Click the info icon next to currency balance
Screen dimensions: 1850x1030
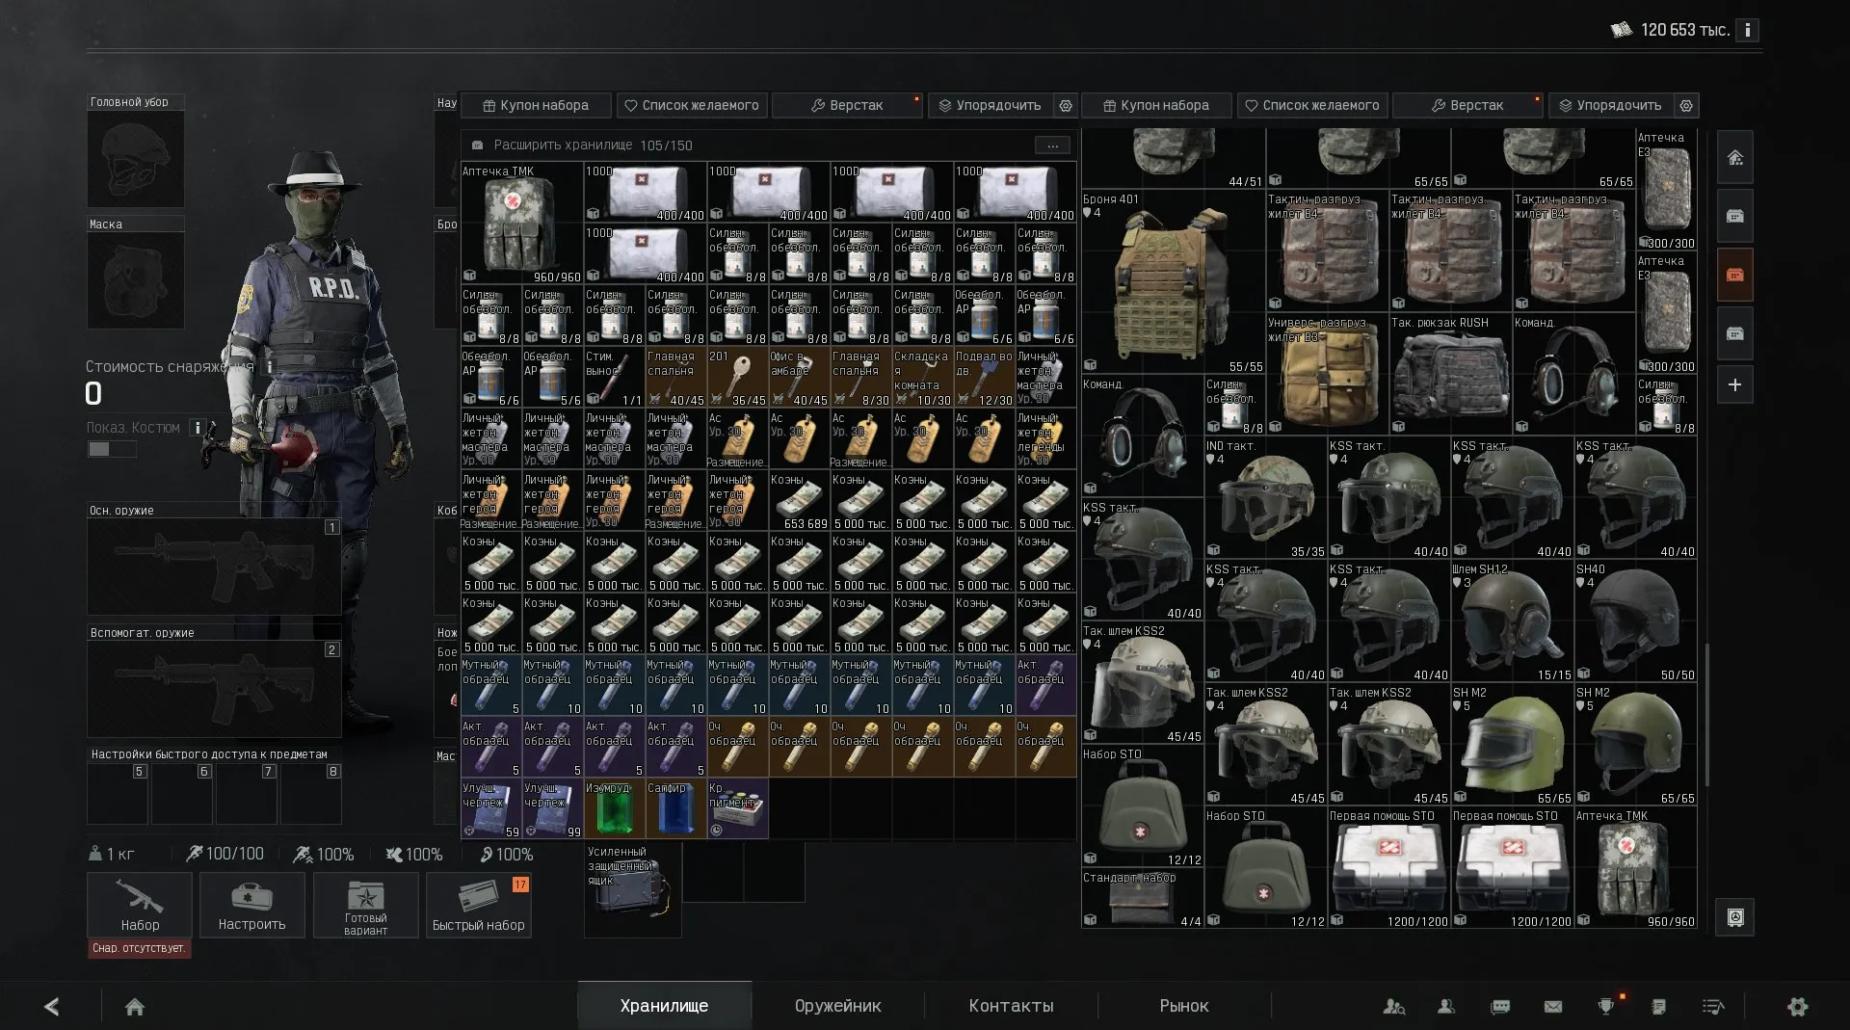pyautogui.click(x=1747, y=30)
